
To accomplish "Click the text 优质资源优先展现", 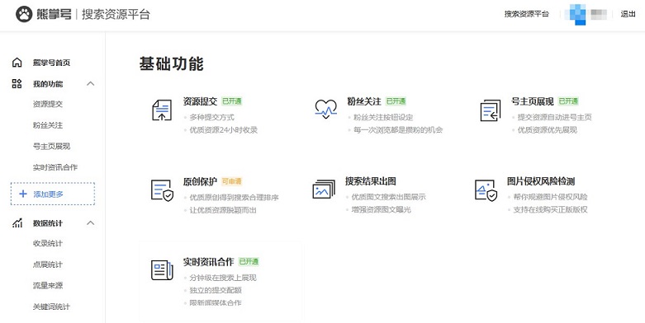I will coord(547,130).
